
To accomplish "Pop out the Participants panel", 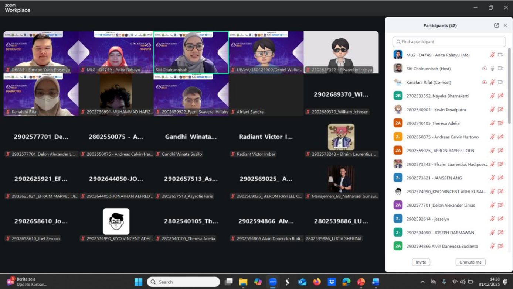I will (496, 25).
